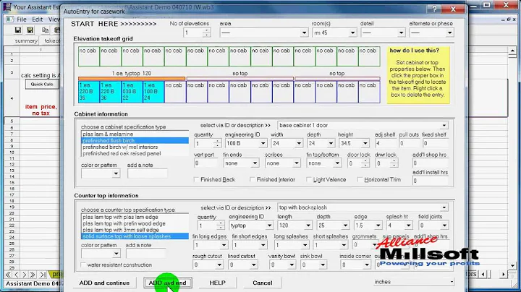521x292 pixels.
Task: Click the cyan 030 B cabinet cell
Action: 132,92
